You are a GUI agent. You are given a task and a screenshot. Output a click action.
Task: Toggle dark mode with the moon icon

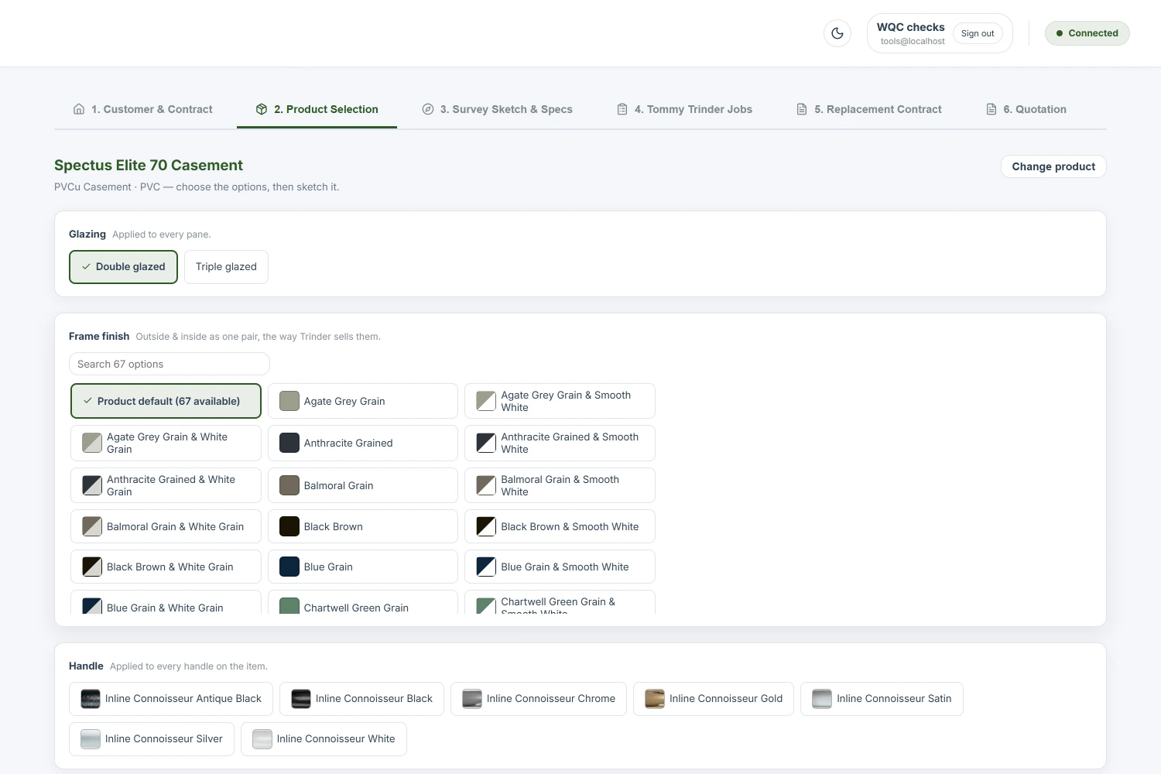837,33
